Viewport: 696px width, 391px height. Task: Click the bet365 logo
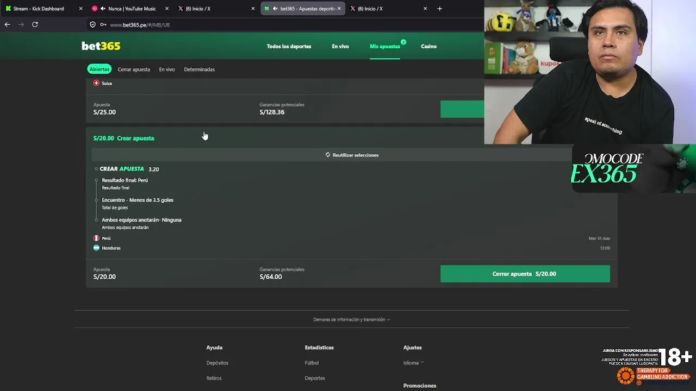pyautogui.click(x=101, y=46)
